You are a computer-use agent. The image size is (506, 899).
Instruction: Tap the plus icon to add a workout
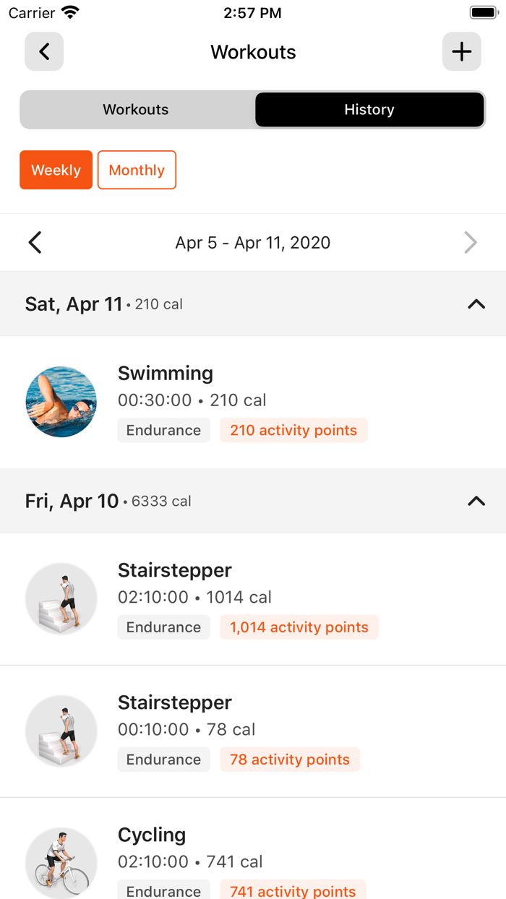pos(461,51)
